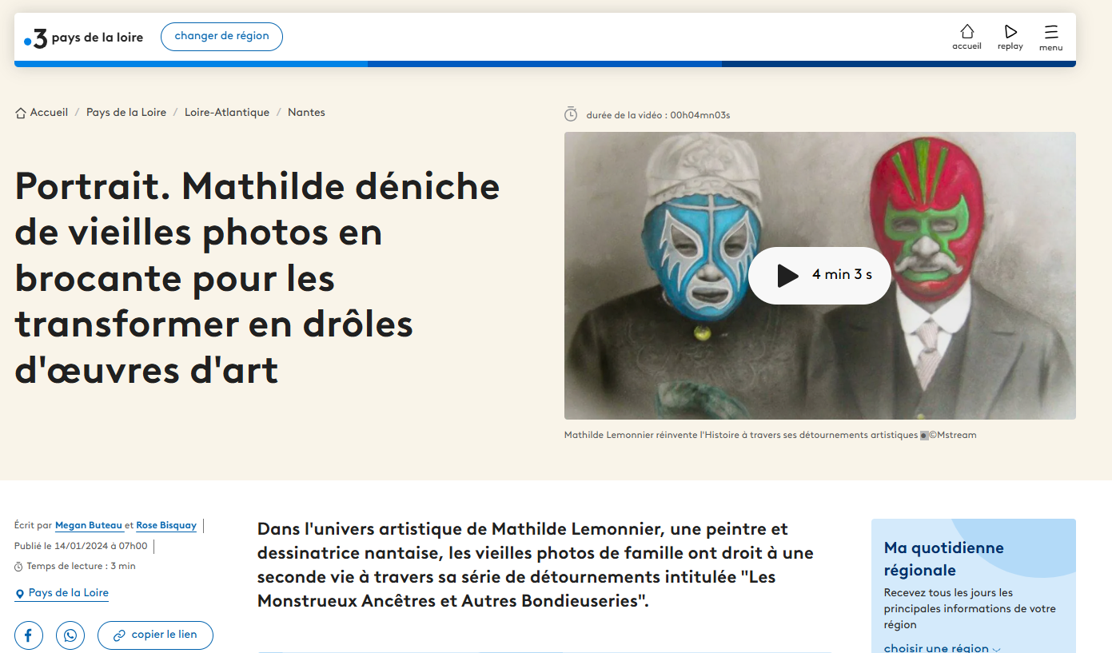
Task: Select Nantes in the breadcrumb
Action: click(306, 113)
